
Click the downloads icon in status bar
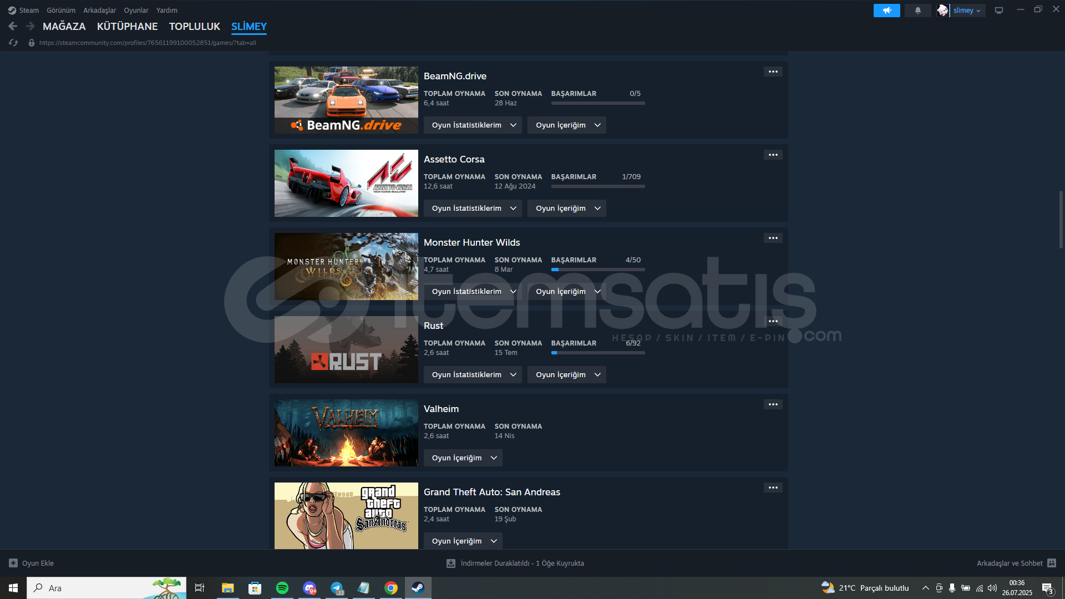(451, 564)
